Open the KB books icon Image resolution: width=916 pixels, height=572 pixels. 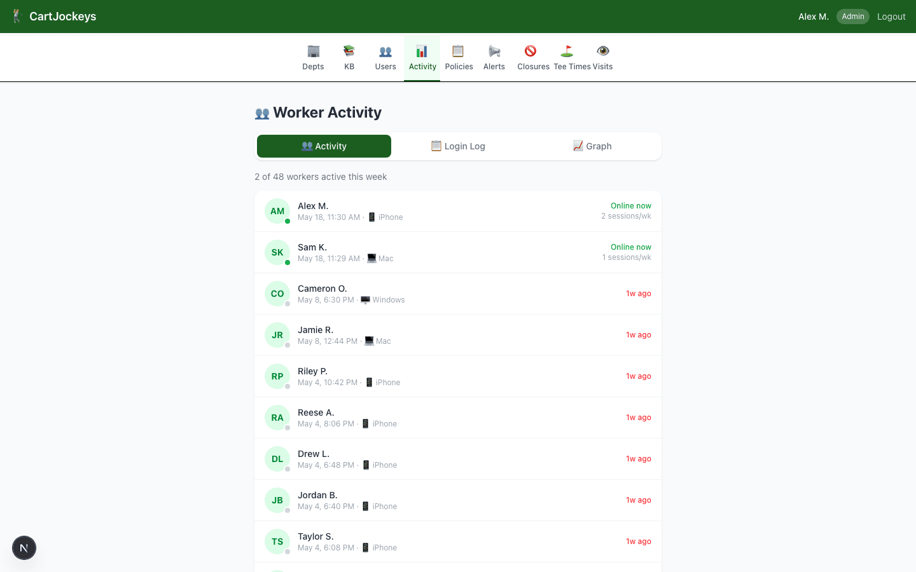(349, 51)
